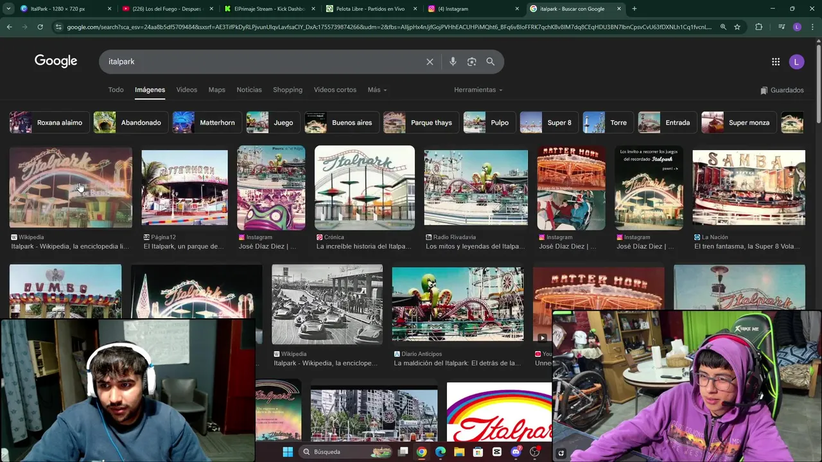Click the magnifier search icon in search box
Image resolution: width=822 pixels, height=462 pixels.
coord(491,62)
